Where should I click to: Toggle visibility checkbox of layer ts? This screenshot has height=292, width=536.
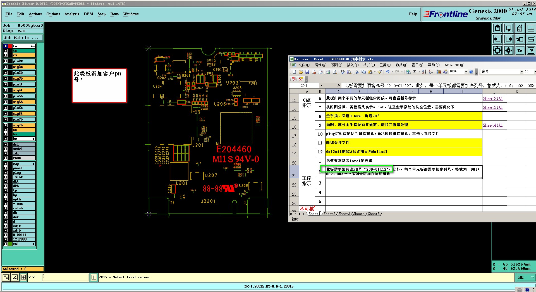pos(6,51)
